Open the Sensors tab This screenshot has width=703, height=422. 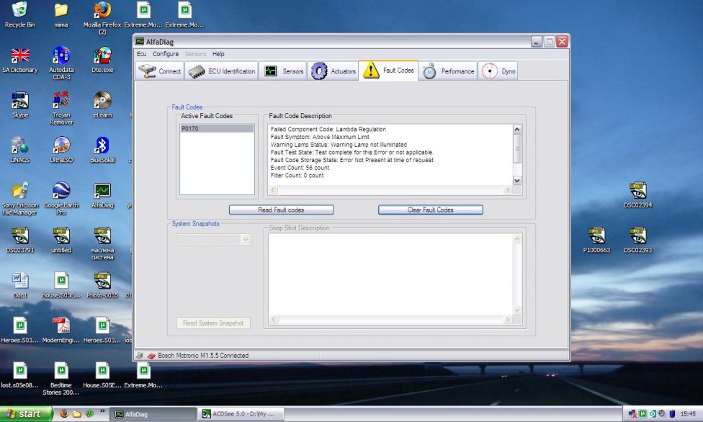click(x=283, y=71)
